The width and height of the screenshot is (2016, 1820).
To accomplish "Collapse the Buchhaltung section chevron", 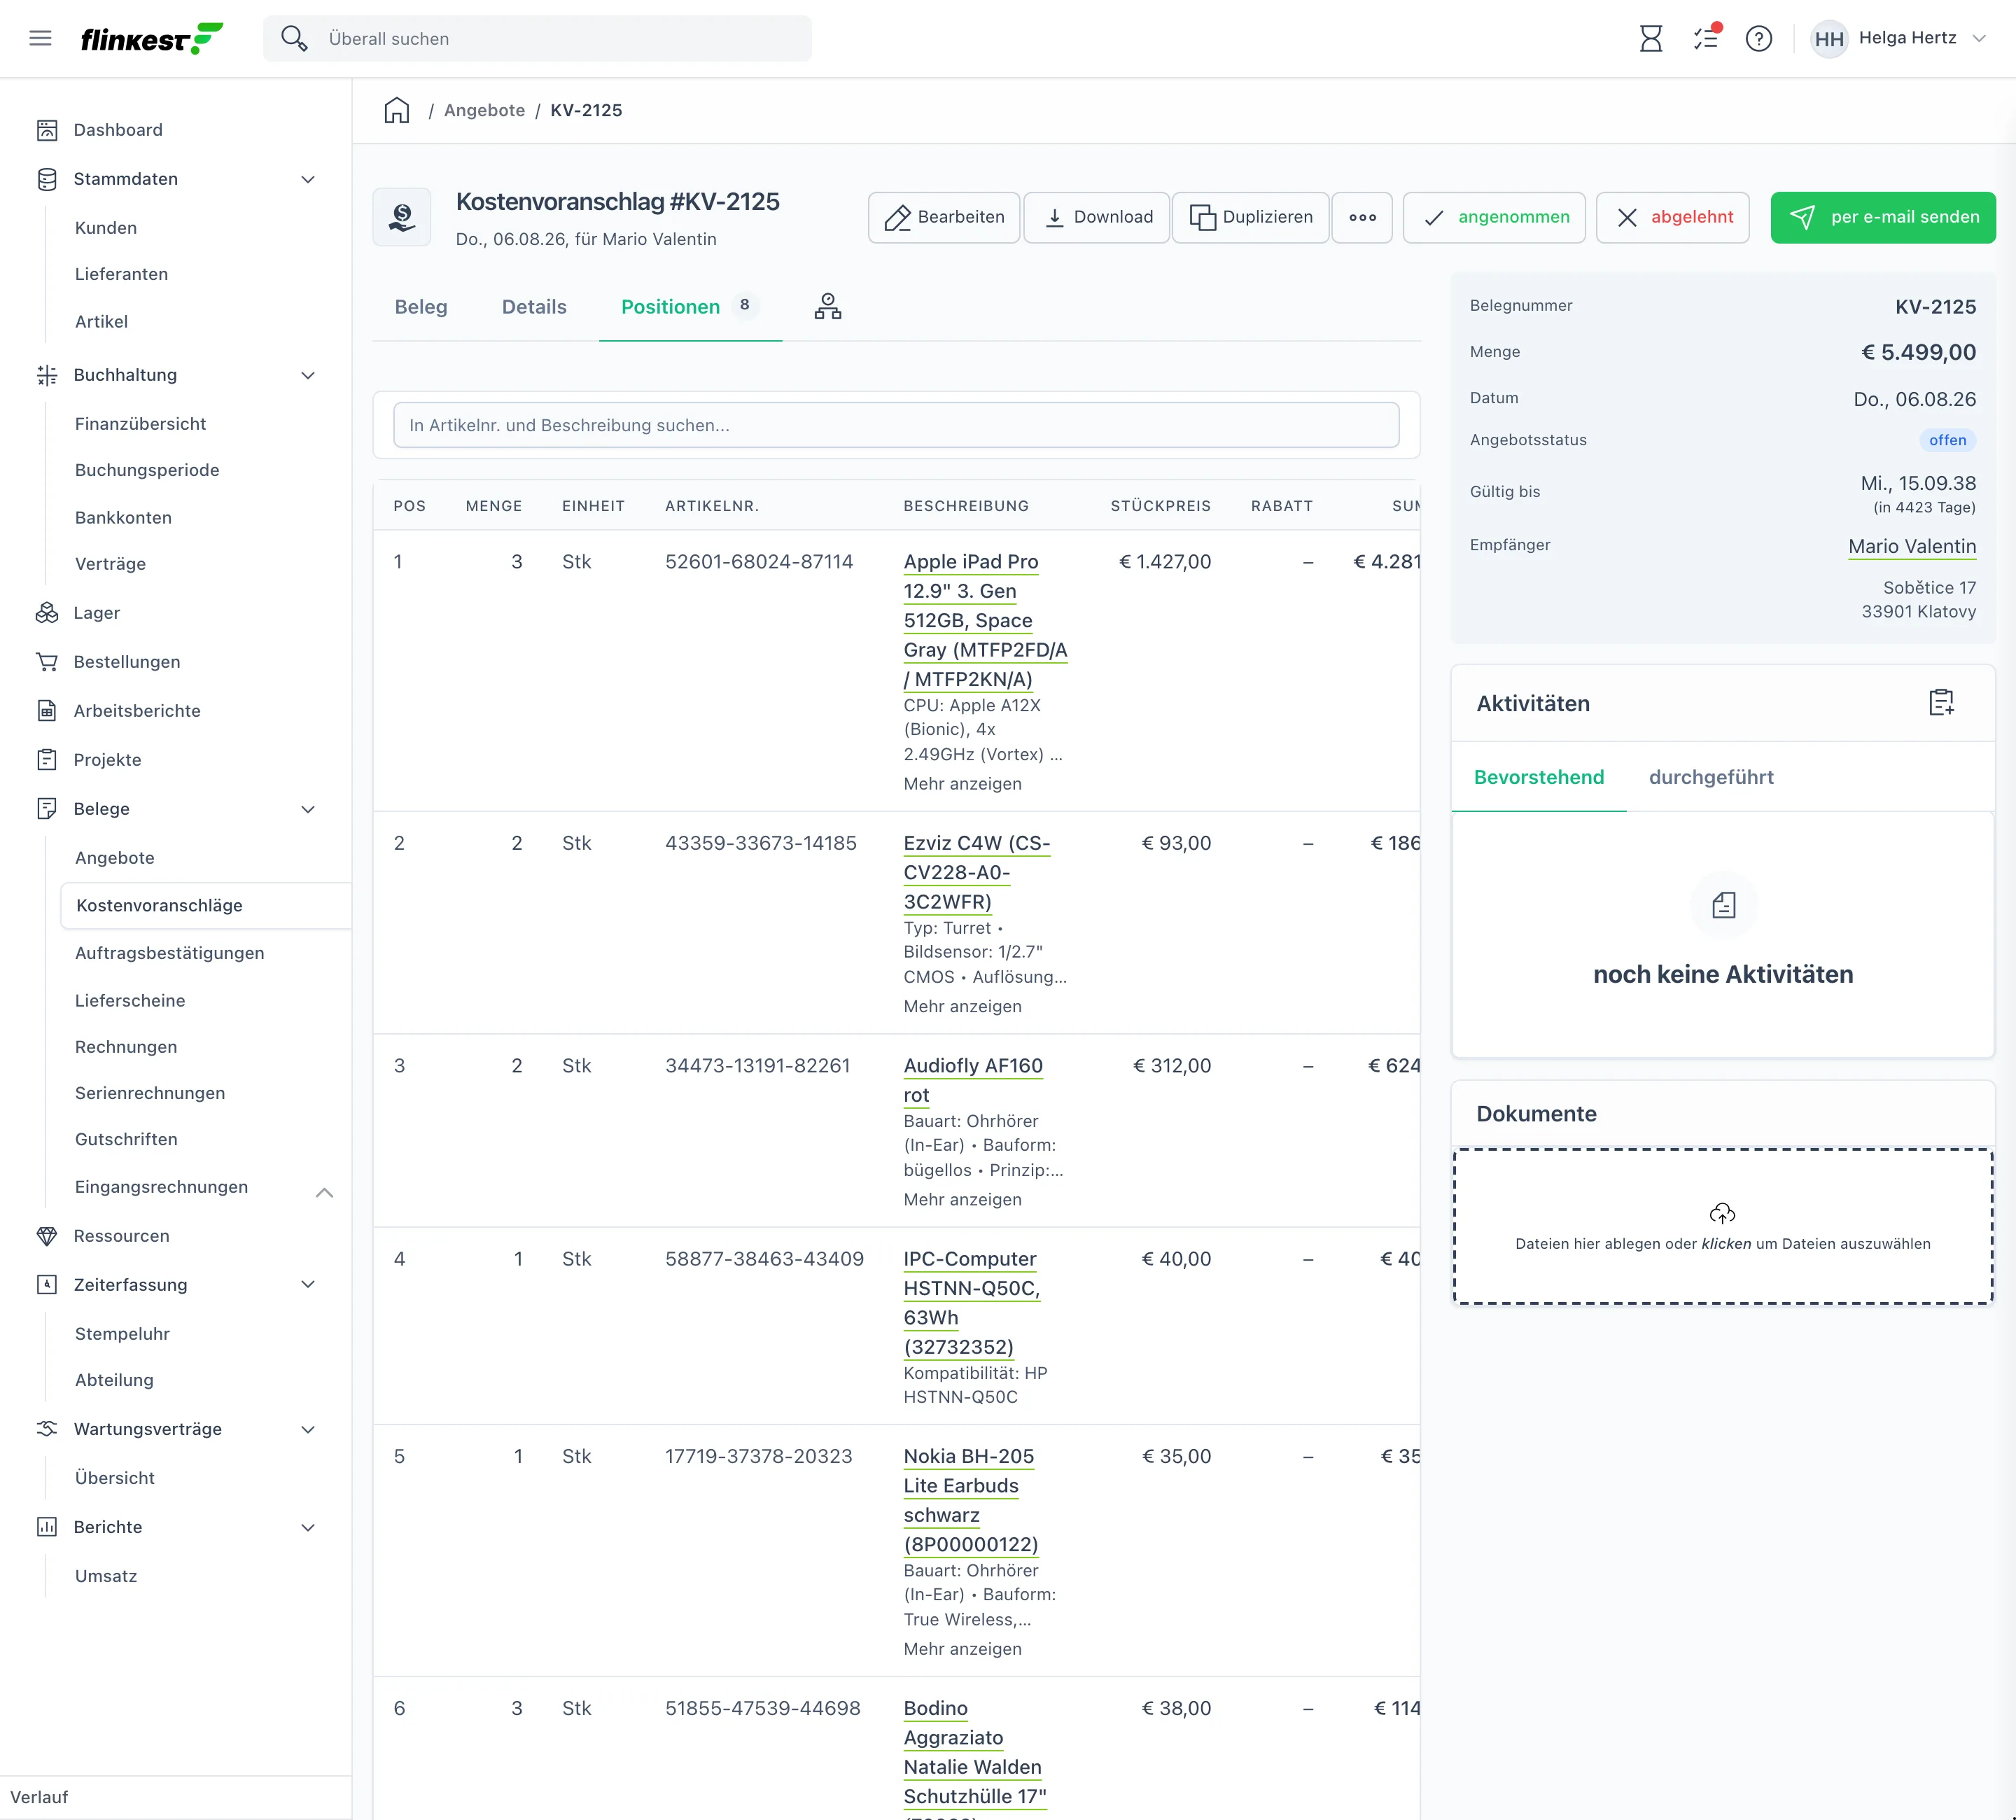I will [308, 375].
